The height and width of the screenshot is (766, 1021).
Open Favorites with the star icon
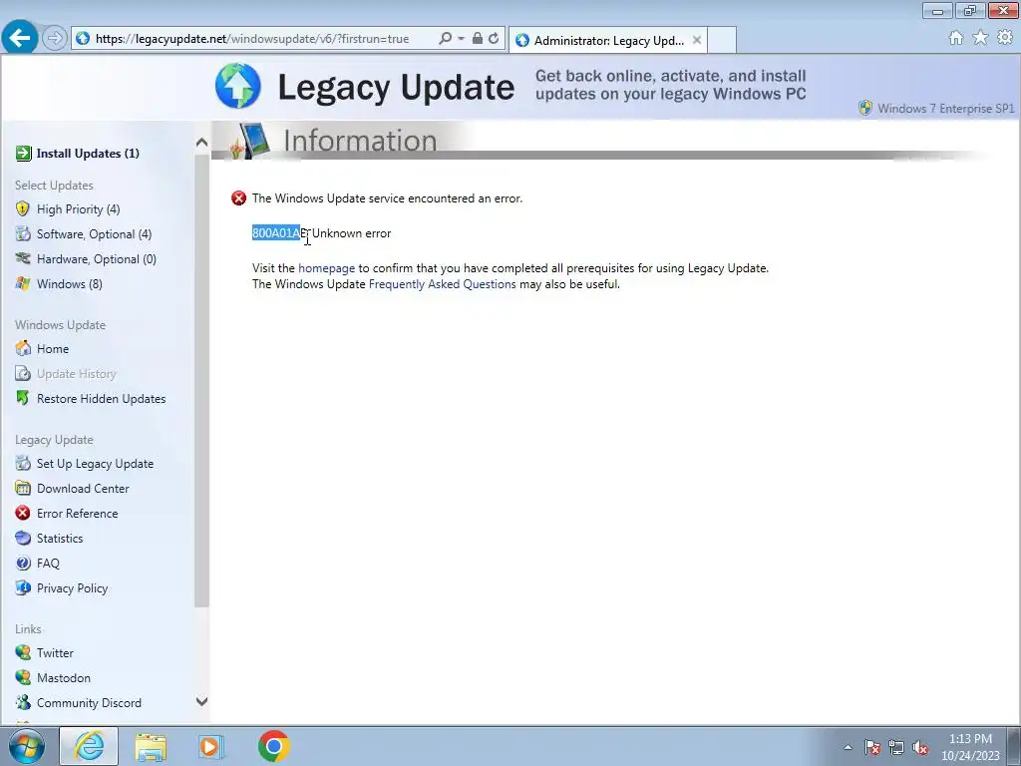(980, 38)
